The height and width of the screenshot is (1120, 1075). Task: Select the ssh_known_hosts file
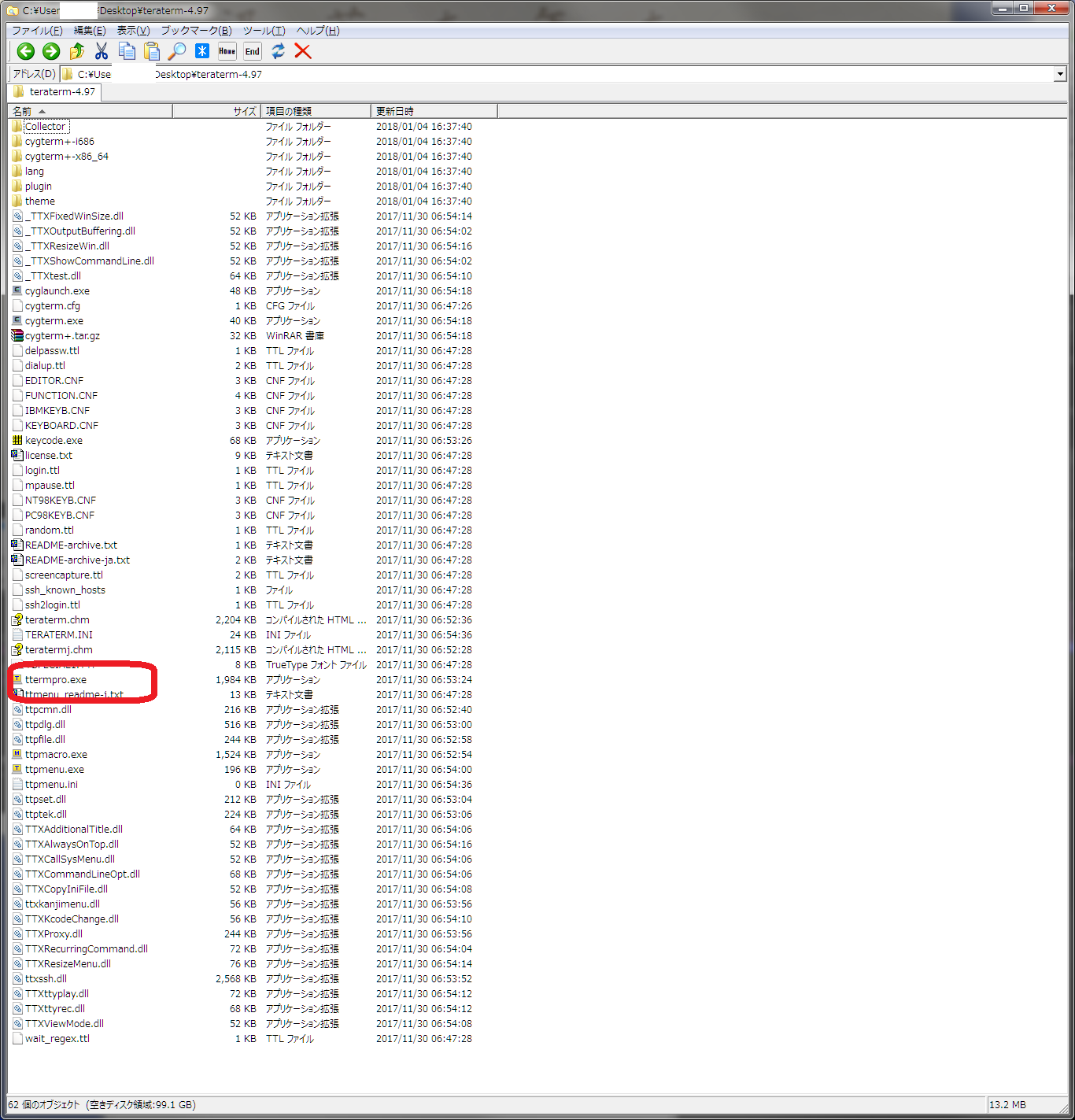point(65,590)
